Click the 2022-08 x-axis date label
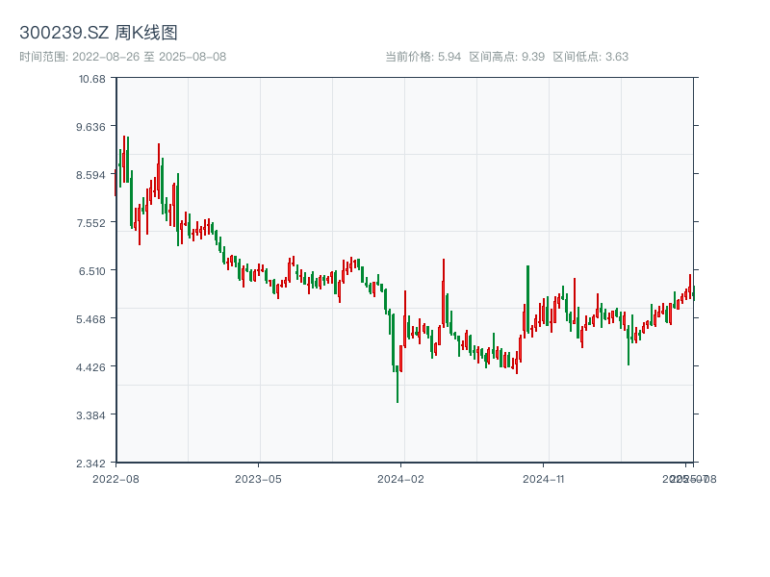The image size is (770, 577). coord(115,478)
